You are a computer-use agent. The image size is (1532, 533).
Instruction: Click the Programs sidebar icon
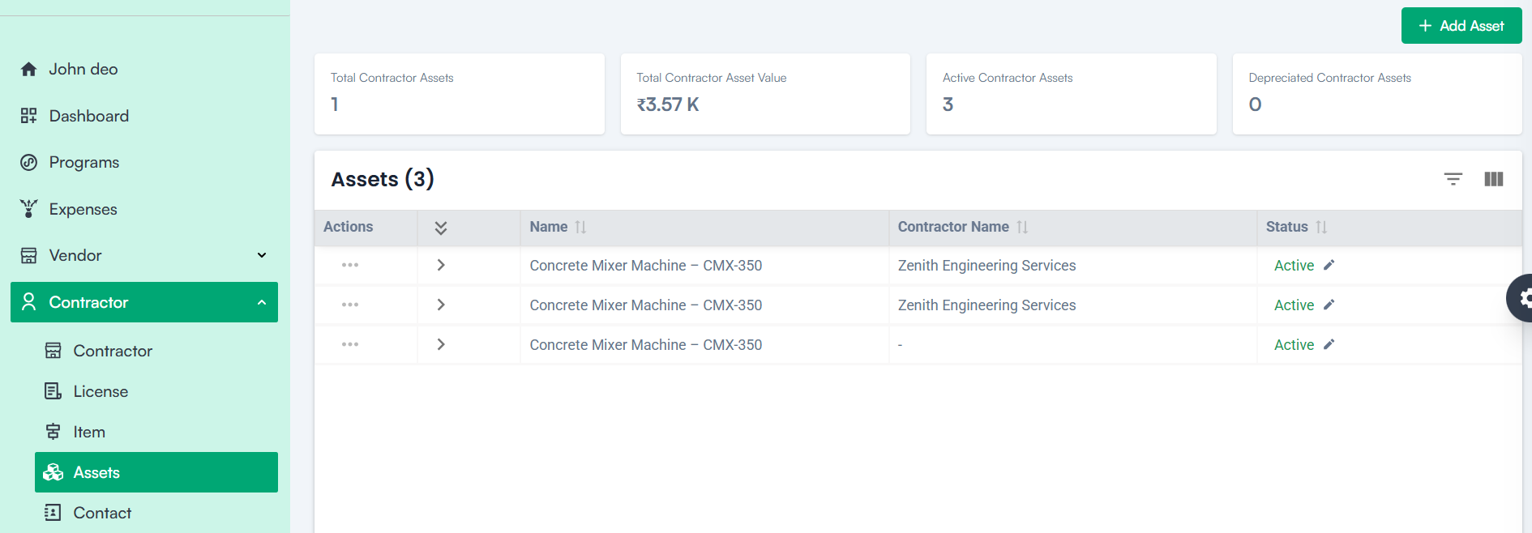coord(29,162)
